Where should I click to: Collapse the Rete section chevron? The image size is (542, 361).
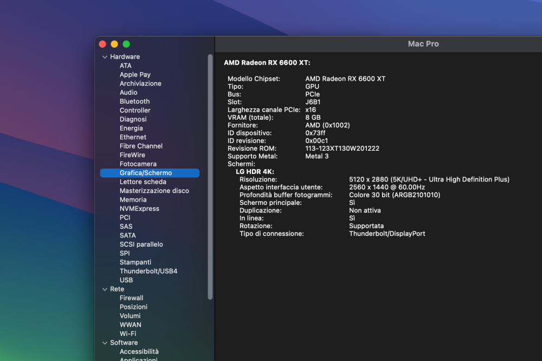105,289
